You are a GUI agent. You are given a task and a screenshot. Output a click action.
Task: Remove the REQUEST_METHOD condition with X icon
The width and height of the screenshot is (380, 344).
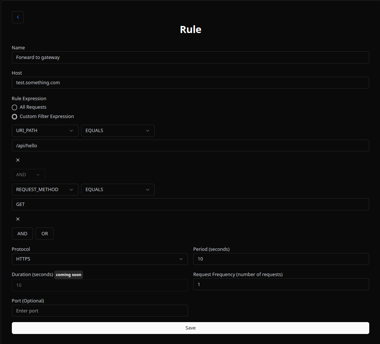point(18,219)
